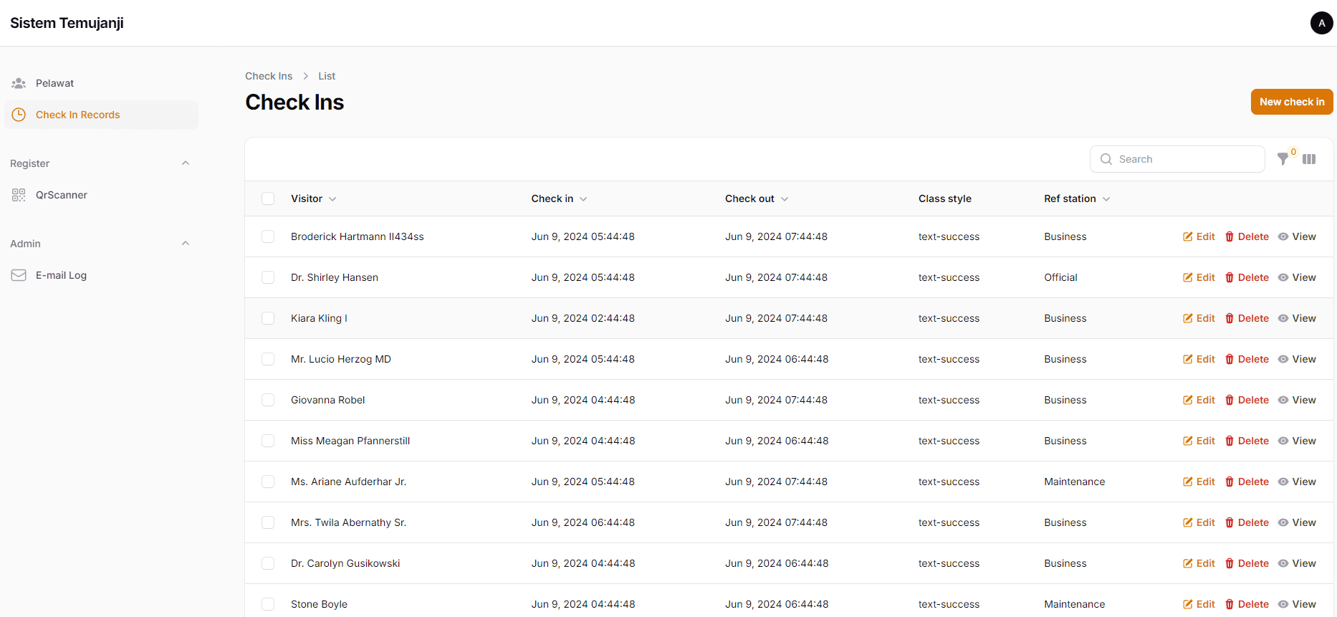Delete the Dr. Shirley Hansen record

[1247, 277]
